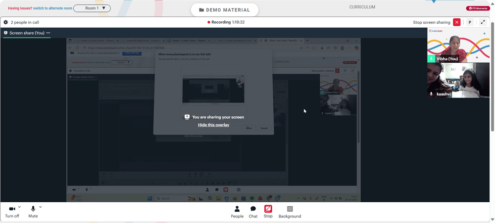
Task: Click the Recording indicator text
Action: (x=226, y=22)
